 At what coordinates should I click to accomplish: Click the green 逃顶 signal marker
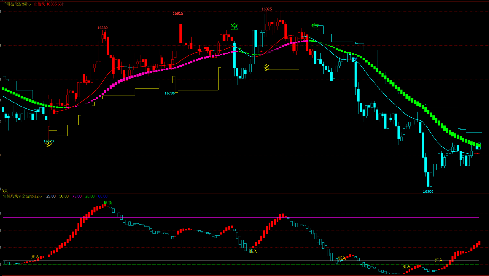[x=108, y=203]
